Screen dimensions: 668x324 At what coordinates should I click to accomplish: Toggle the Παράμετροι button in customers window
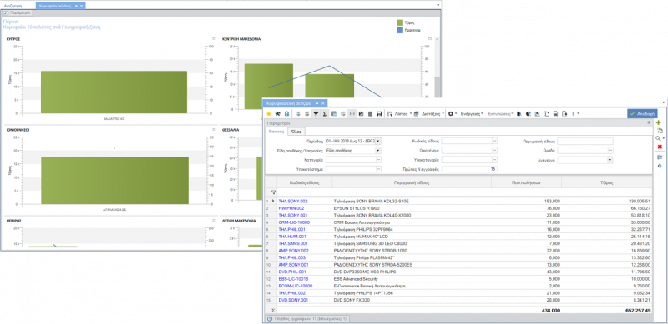tap(17, 13)
